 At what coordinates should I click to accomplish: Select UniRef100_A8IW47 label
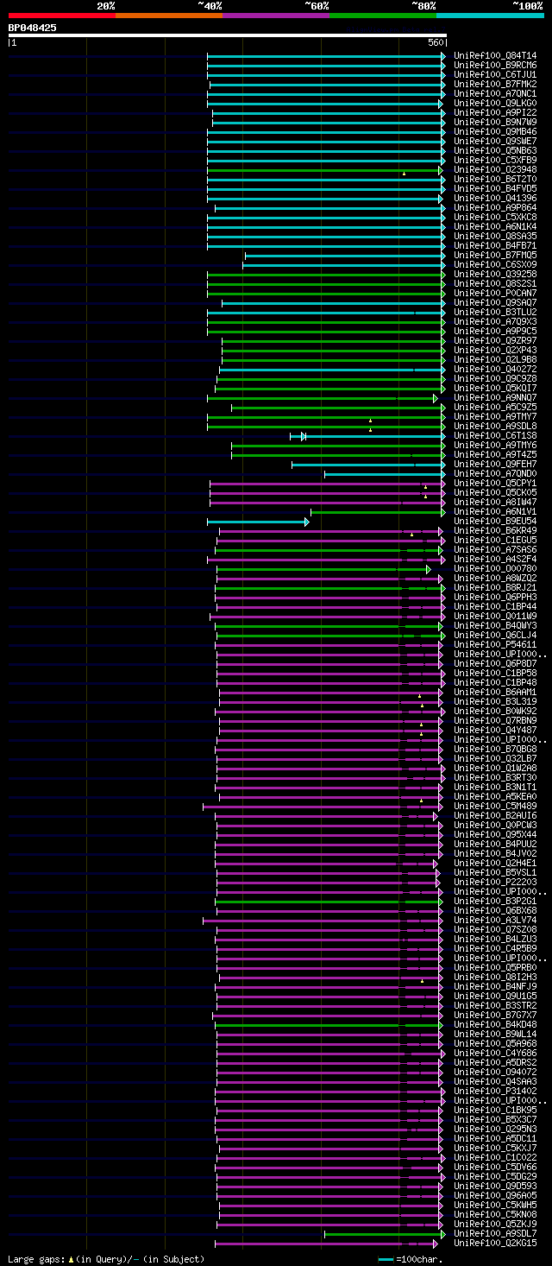(x=495, y=502)
